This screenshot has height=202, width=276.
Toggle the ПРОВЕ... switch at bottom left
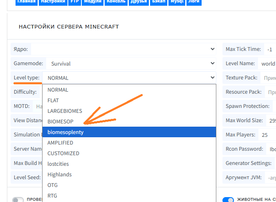tap(18, 200)
